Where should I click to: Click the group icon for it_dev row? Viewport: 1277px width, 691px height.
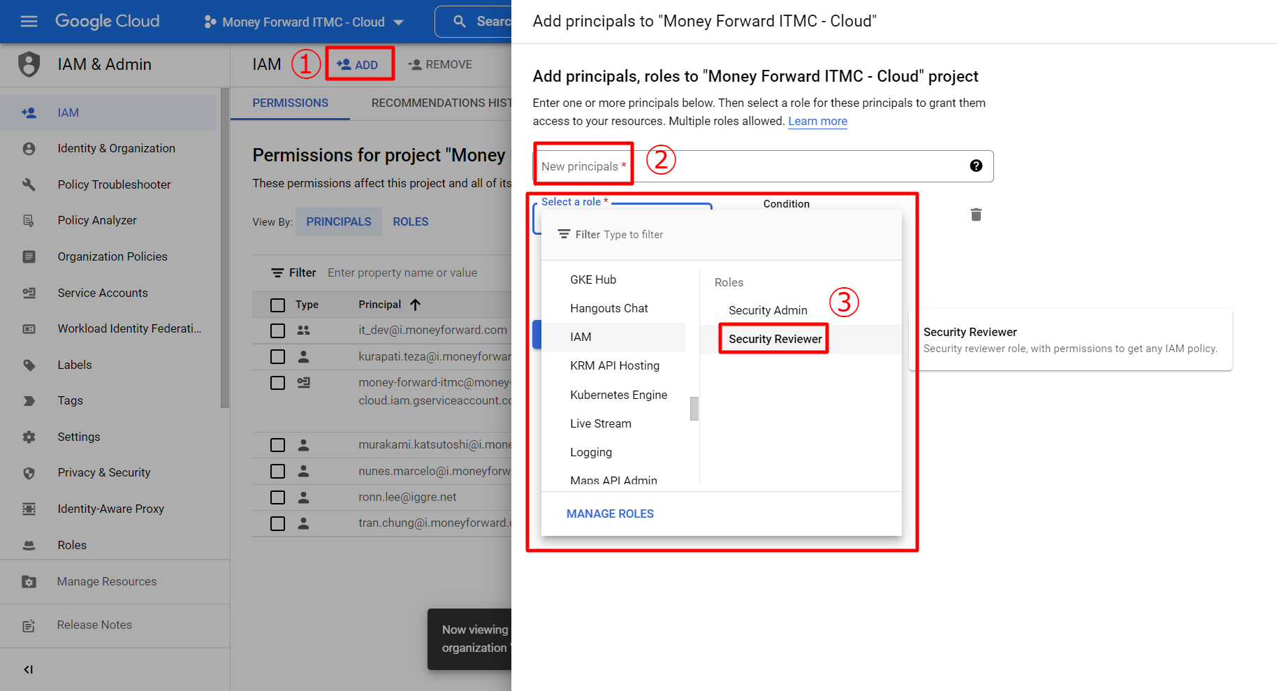[x=303, y=330]
